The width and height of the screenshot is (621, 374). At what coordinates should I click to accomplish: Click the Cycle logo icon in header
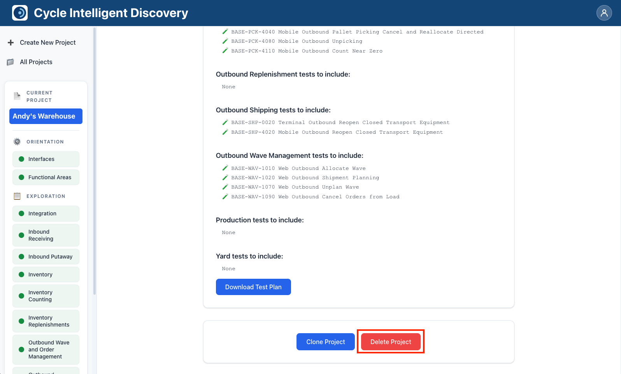[20, 13]
